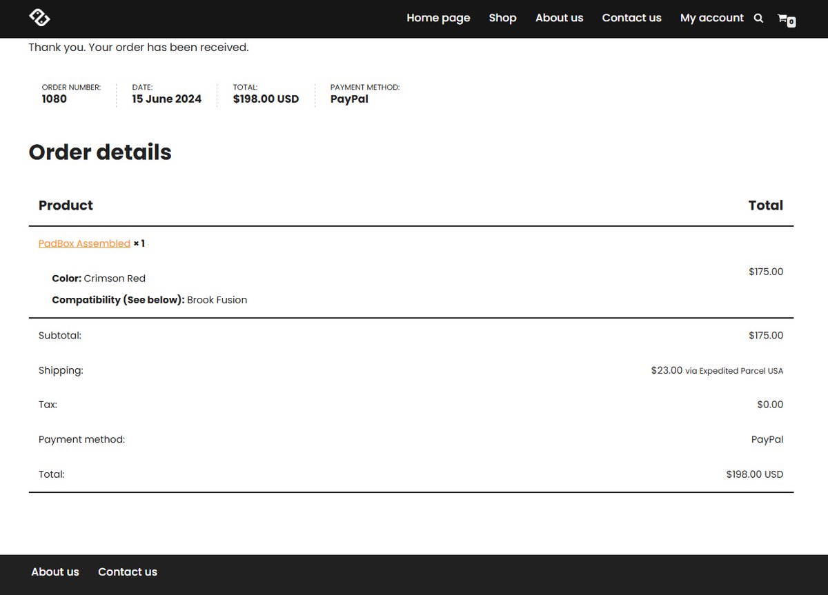Viewport: 828px width, 595px height.
Task: Click the Total label in the last table row
Action: point(52,474)
